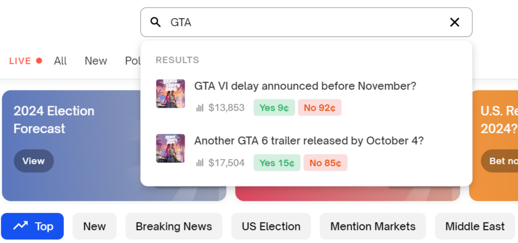Select the All category tab
The image size is (518, 243).
coord(60,61)
